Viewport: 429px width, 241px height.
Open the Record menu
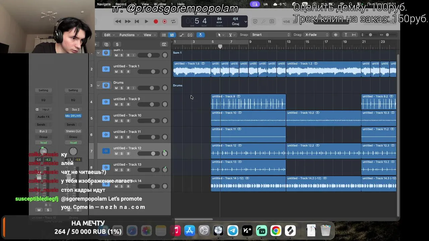point(121,4)
